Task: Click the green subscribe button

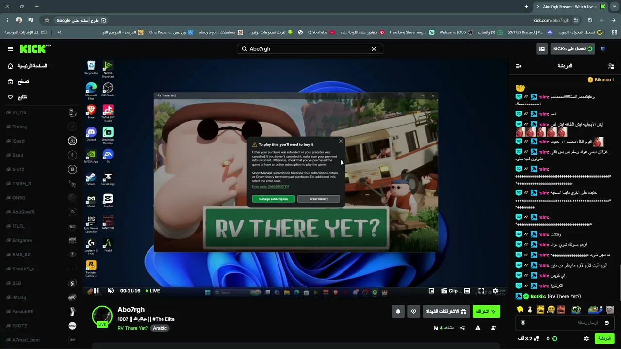Action: pyautogui.click(x=486, y=311)
